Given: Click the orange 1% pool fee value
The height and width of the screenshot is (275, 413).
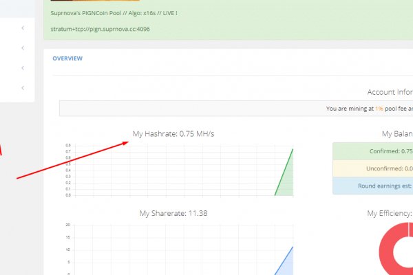Looking at the screenshot, I should [x=379, y=109].
